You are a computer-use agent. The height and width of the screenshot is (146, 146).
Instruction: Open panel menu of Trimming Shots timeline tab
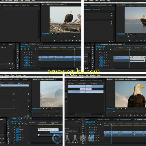click(123, 44)
